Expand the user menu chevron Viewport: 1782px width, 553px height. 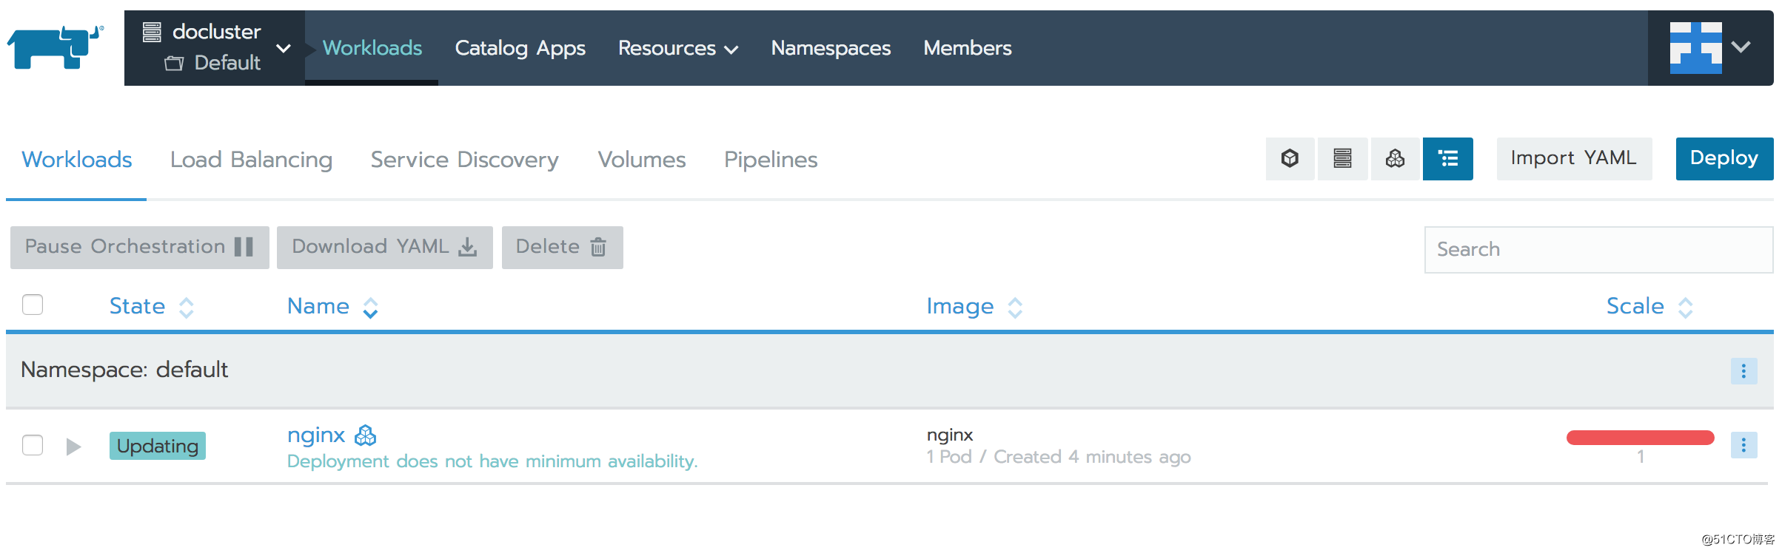[x=1741, y=47]
